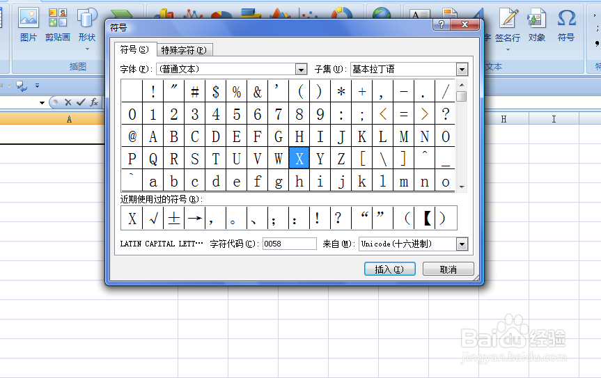
Task: Pick recently used X symbol
Action: pos(132,219)
